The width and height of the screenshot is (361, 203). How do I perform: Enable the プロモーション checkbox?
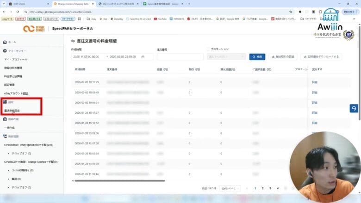coord(208,49)
